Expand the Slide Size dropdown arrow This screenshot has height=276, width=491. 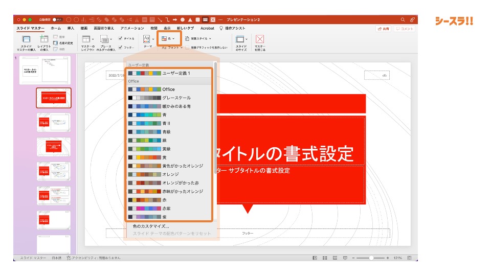pyautogui.click(x=247, y=39)
